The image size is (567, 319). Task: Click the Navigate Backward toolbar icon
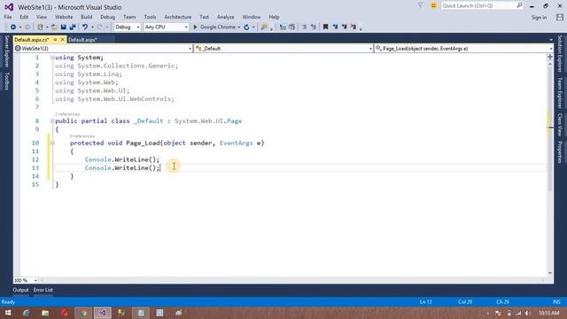(13, 27)
